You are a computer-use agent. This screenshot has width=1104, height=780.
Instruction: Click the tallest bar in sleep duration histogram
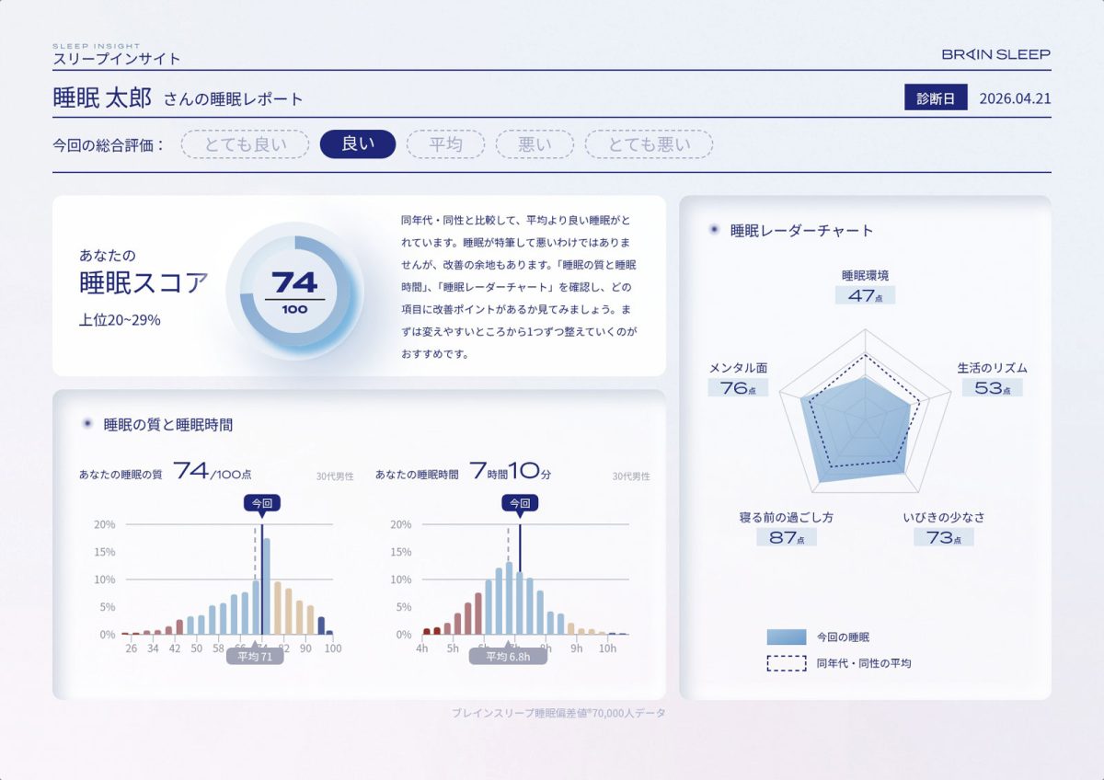[x=509, y=598]
